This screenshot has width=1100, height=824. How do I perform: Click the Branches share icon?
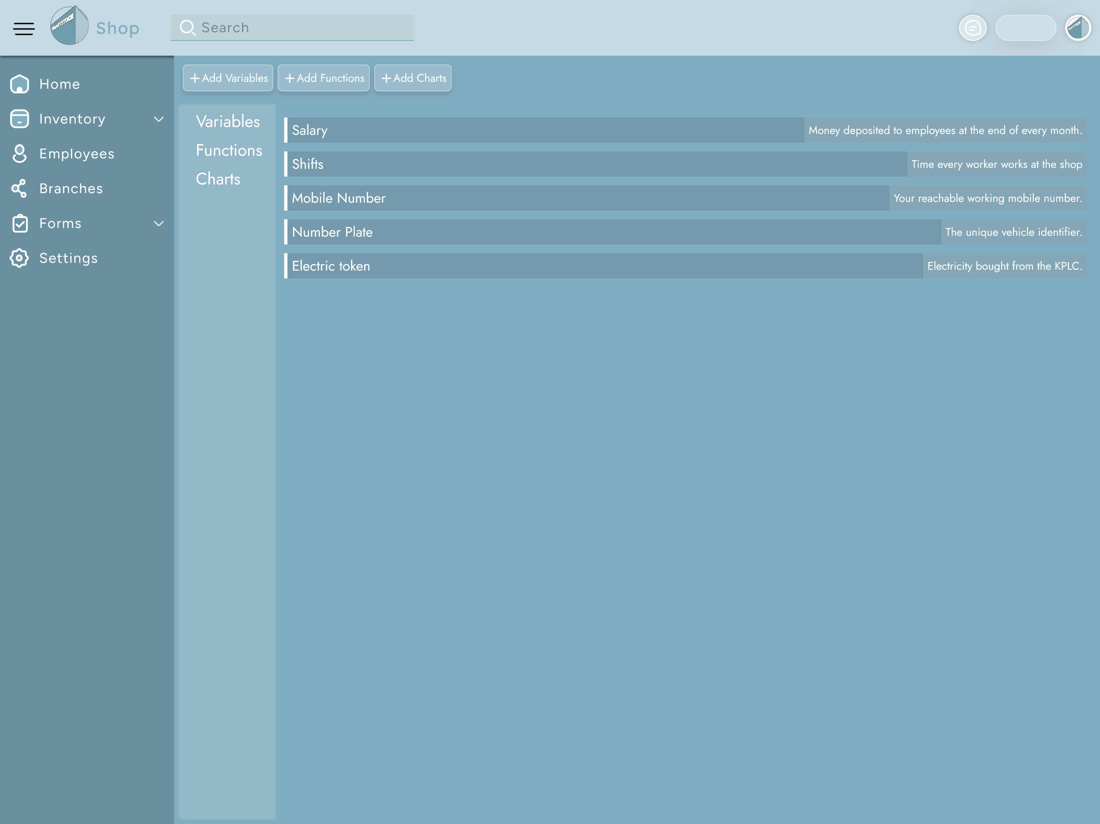point(19,189)
